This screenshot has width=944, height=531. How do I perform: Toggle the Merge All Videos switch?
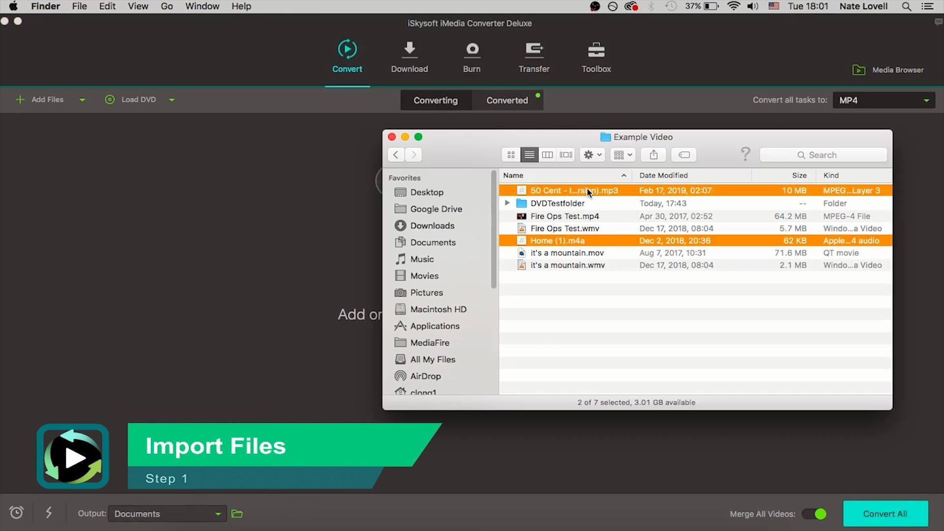click(814, 514)
